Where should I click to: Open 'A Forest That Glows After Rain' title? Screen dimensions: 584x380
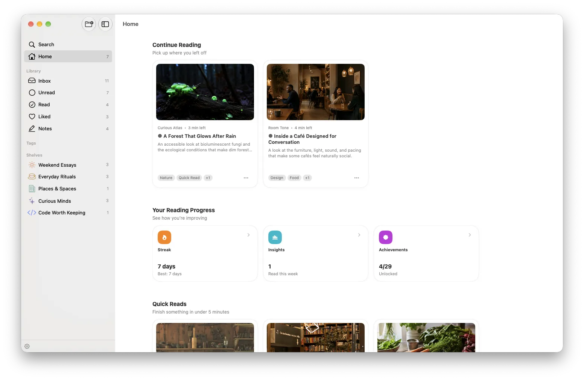pos(200,136)
